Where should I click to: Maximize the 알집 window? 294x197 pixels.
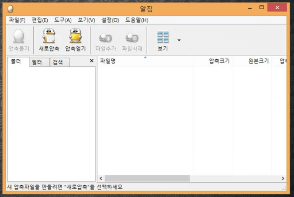pos(262,8)
